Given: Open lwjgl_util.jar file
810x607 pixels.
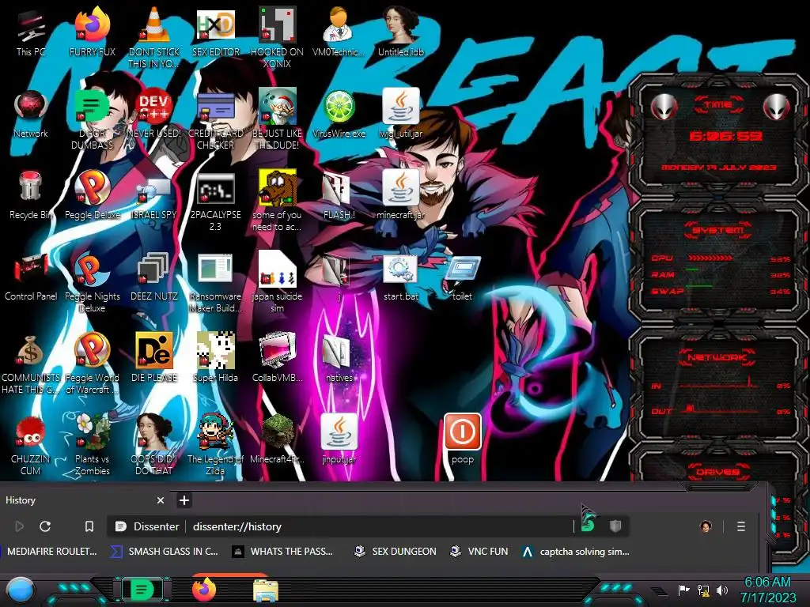Looking at the screenshot, I should pos(400,115).
